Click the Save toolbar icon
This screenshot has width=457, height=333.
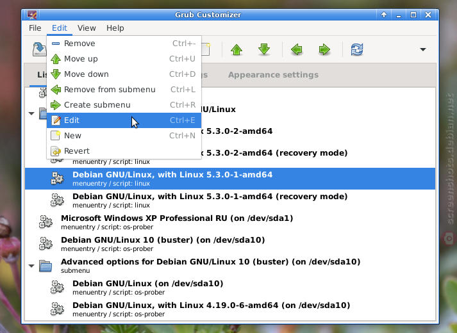click(39, 49)
